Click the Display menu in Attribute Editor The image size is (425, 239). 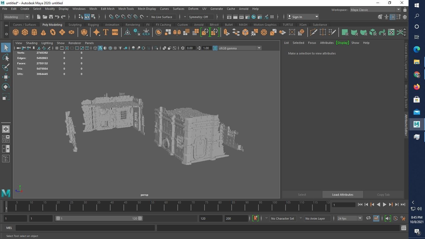(x=342, y=43)
